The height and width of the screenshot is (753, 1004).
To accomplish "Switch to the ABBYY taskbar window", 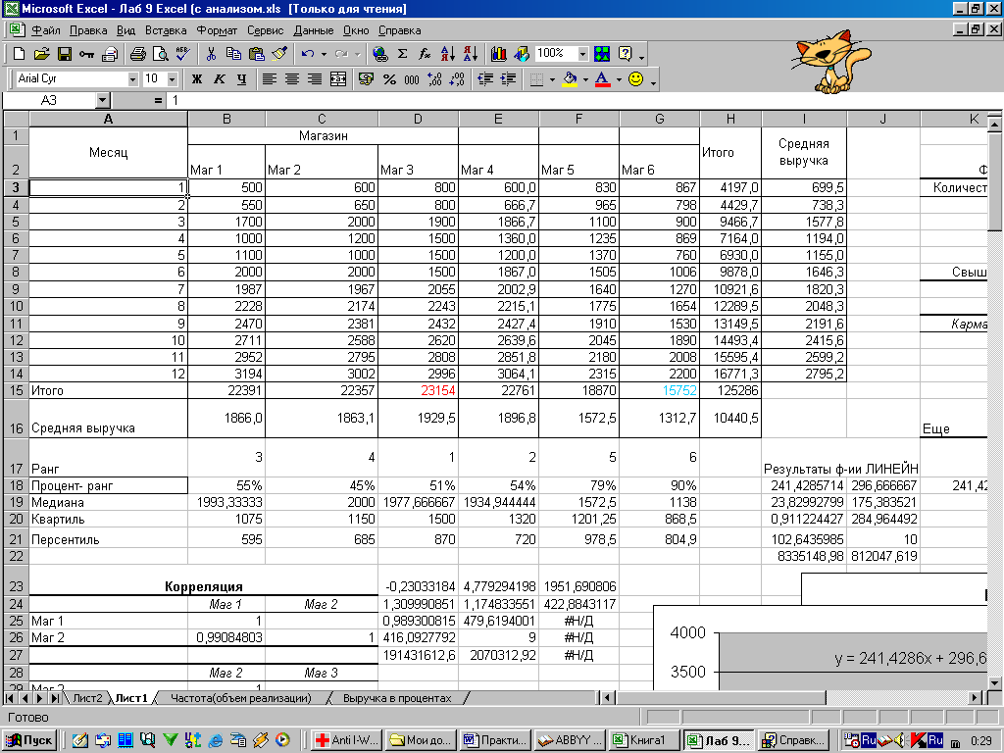I will tap(571, 740).
